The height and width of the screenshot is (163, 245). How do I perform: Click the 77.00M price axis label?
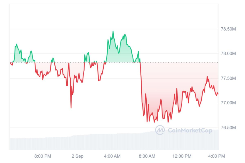tap(228, 103)
